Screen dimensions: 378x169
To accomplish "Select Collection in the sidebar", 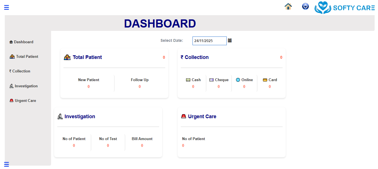I will coord(20,71).
